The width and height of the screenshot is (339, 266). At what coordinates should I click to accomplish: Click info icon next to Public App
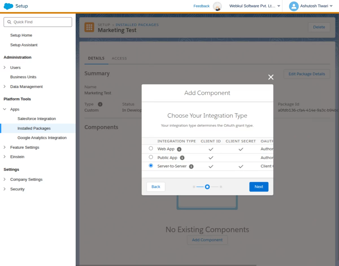click(182, 158)
